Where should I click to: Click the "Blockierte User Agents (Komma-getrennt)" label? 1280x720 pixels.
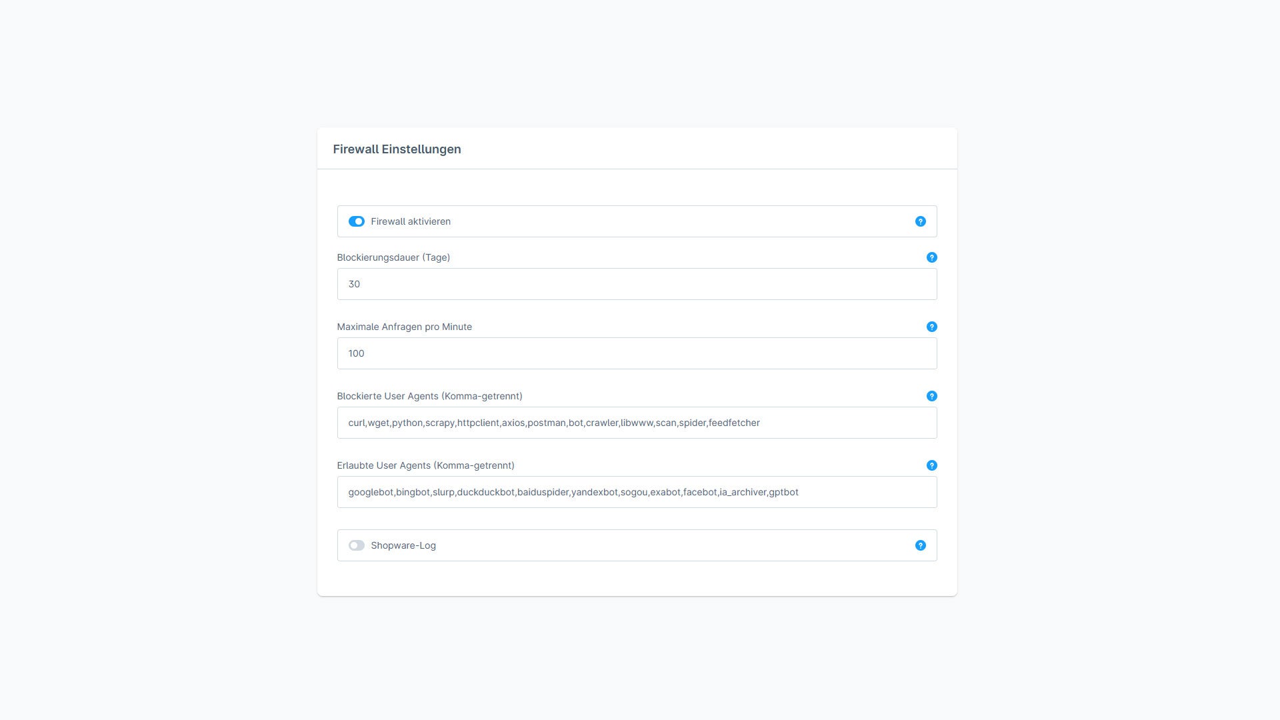click(x=429, y=396)
